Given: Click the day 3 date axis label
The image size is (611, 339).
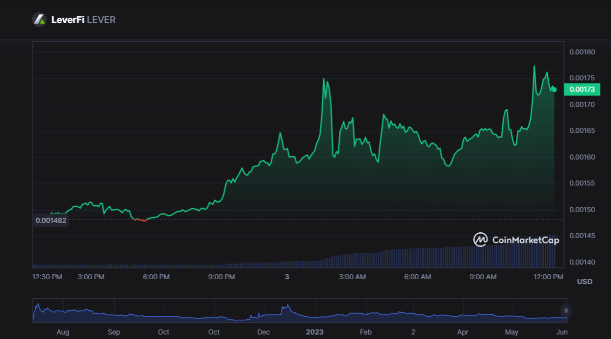Looking at the screenshot, I should click(287, 277).
